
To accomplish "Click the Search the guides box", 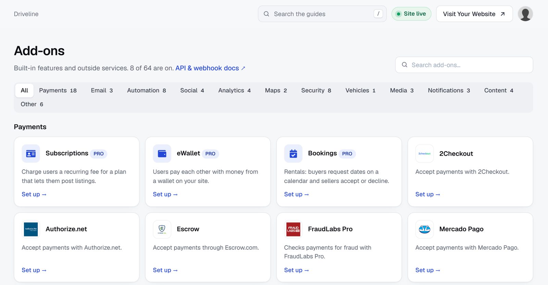I will click(x=322, y=14).
